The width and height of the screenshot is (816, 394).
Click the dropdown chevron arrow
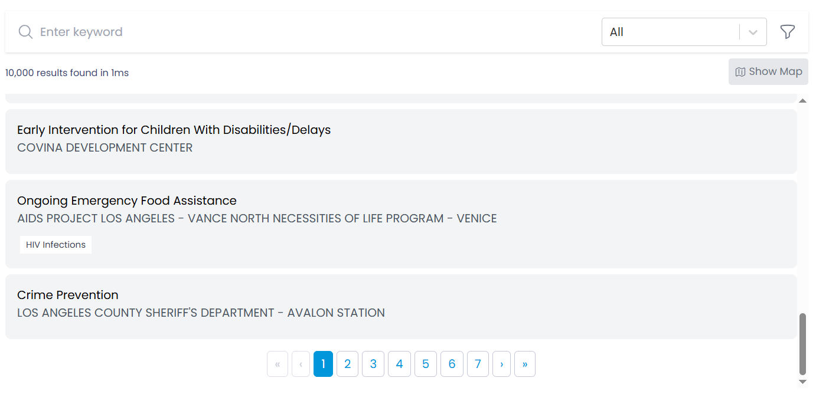[753, 32]
